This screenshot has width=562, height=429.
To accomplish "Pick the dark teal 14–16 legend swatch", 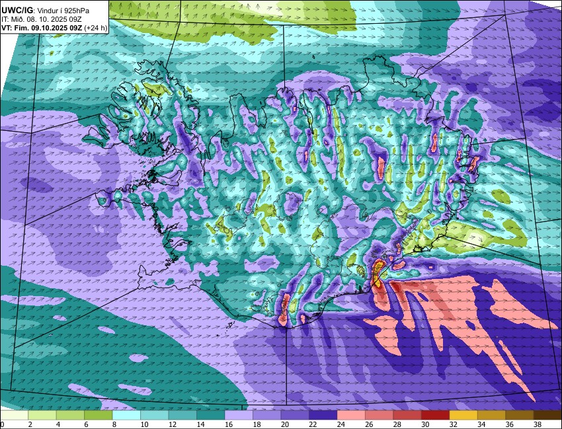I will pos(211,415).
